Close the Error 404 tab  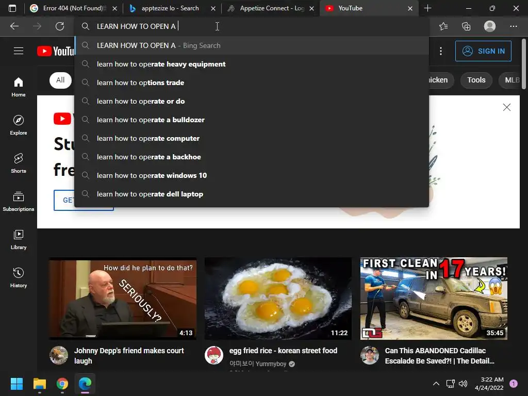[114, 8]
